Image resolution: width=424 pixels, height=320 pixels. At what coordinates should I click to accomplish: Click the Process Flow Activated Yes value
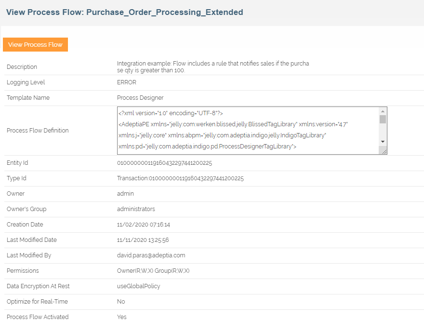click(x=121, y=317)
